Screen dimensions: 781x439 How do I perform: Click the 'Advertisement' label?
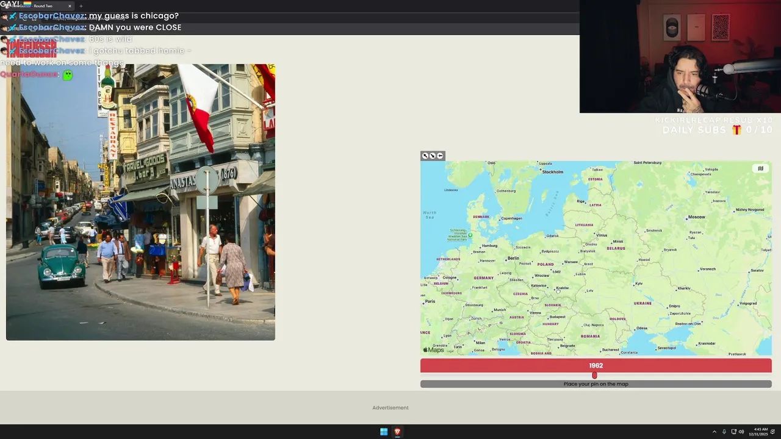coord(390,408)
